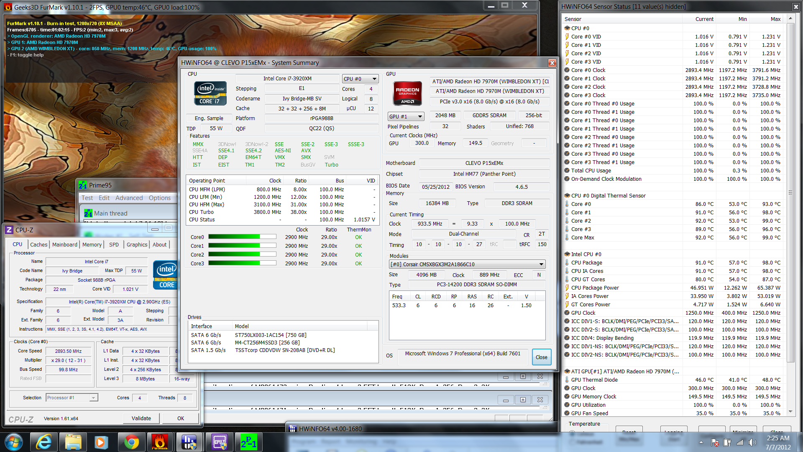
Task: Switch to the About tab in CPU-Z
Action: click(159, 244)
